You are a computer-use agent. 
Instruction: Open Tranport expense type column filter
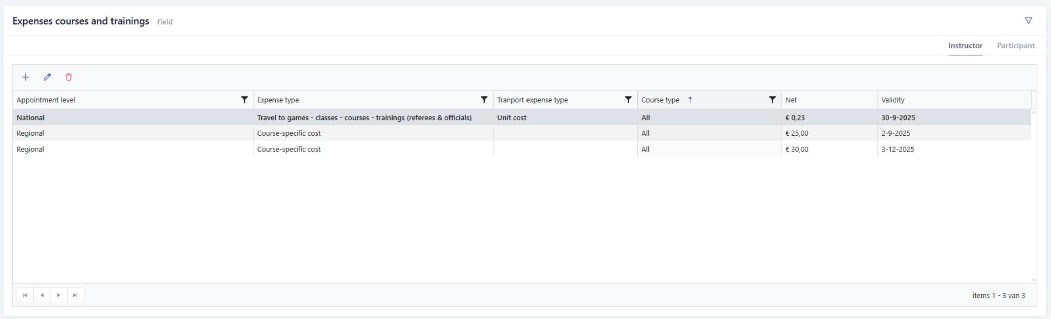[x=628, y=100]
